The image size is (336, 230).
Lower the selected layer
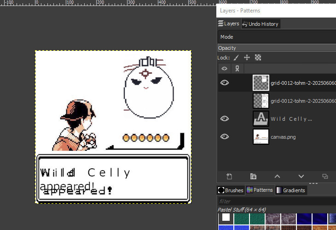[x=301, y=177]
